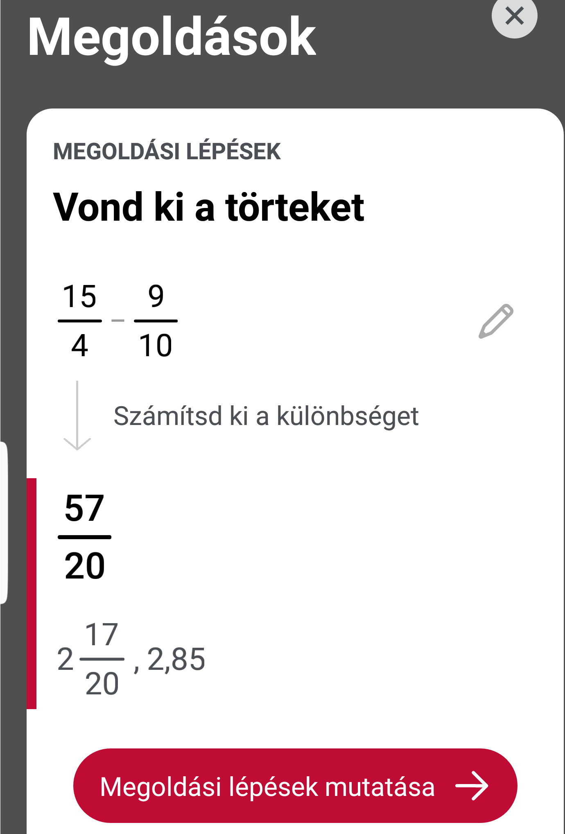Click the red highlight bar beside the result
Image resolution: width=565 pixels, height=834 pixels.
click(x=32, y=593)
